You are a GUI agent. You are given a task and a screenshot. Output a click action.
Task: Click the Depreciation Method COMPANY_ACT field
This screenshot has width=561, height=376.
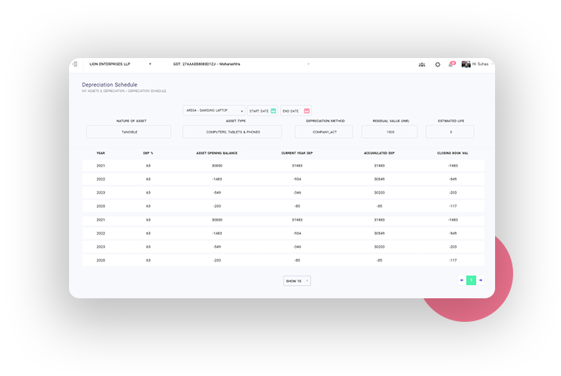tap(323, 132)
